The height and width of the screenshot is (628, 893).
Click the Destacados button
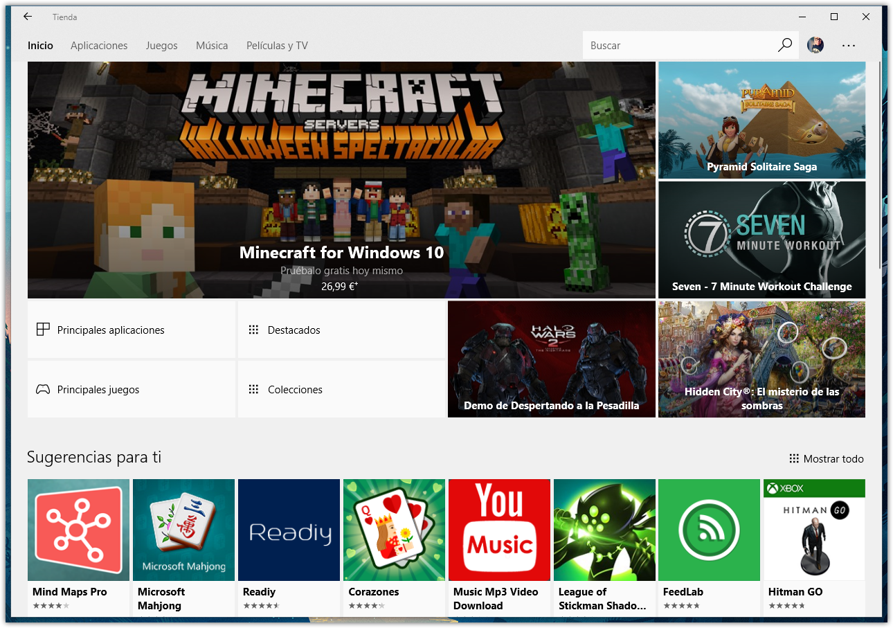[341, 330]
